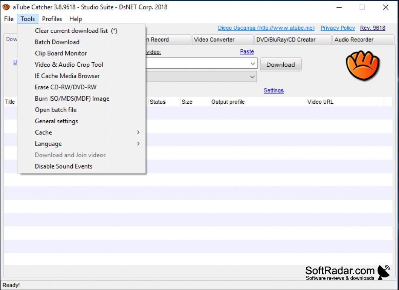Close the aTube Catcher window
Viewport: 399px width, 290px height.
386,7
